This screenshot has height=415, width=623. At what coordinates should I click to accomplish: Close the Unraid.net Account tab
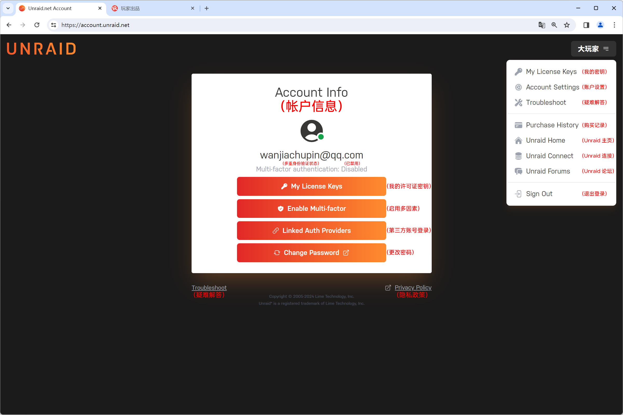click(x=100, y=8)
